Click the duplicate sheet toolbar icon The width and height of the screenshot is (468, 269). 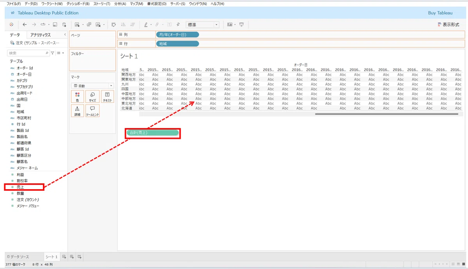89,25
